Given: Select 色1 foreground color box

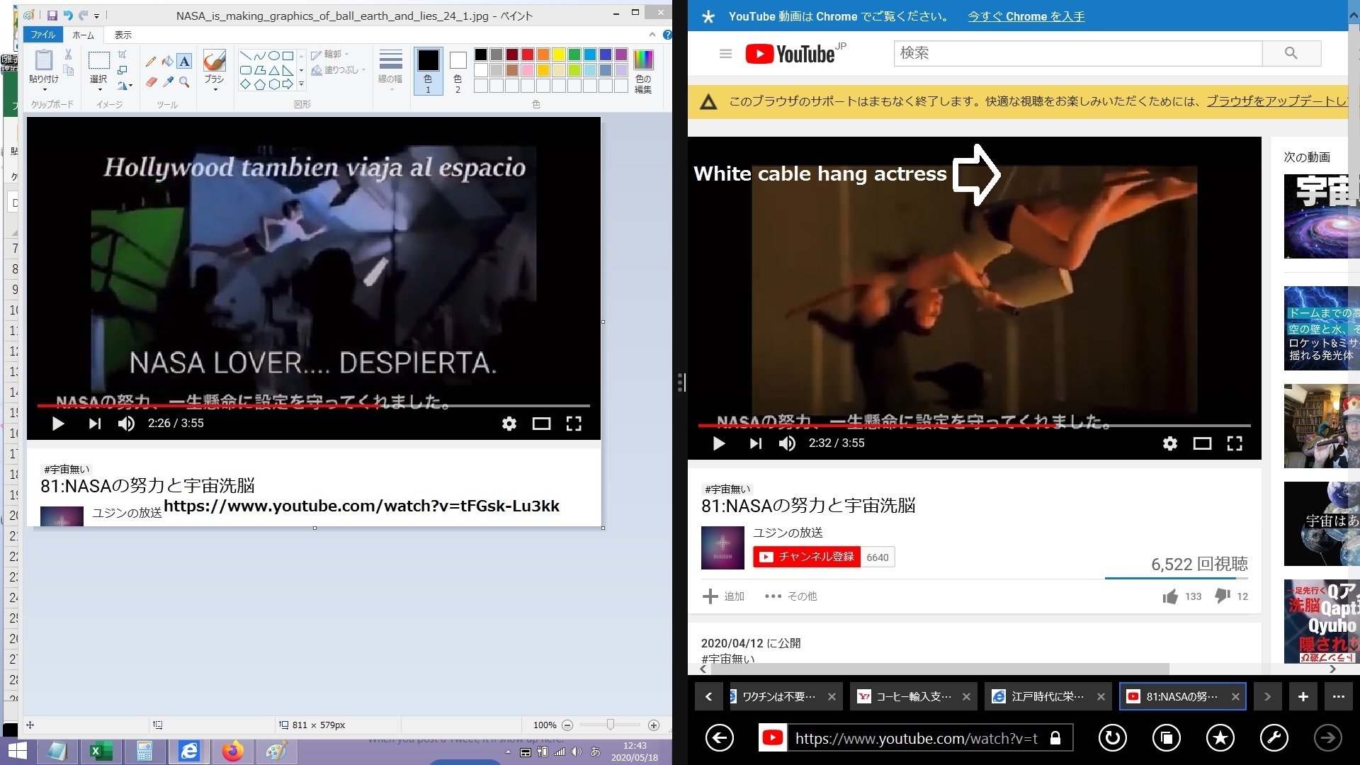Looking at the screenshot, I should tap(428, 70).
